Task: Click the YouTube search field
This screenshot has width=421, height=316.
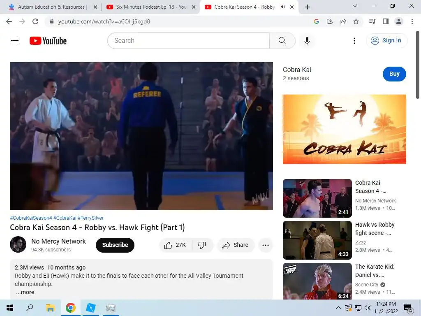Action: (188, 41)
